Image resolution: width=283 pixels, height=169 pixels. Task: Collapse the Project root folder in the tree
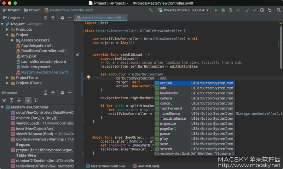(x=2, y=24)
